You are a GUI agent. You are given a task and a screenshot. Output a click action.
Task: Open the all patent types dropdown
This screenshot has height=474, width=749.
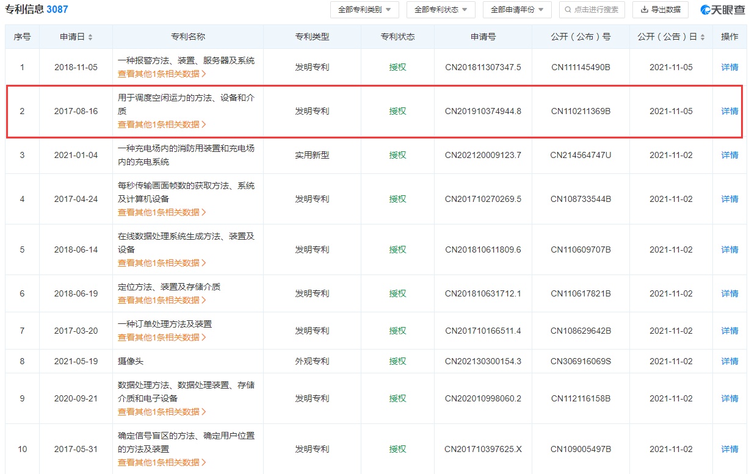(364, 10)
